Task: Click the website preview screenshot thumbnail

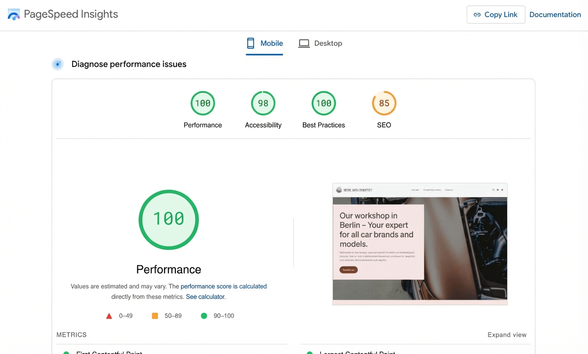Action: tap(420, 244)
